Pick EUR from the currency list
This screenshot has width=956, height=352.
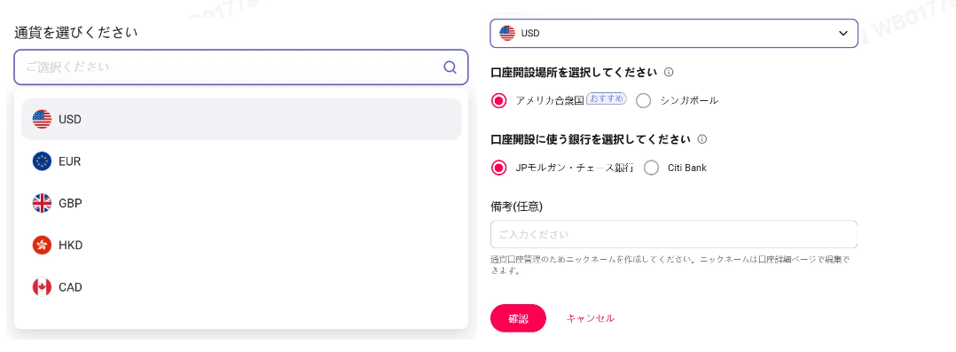[241, 161]
